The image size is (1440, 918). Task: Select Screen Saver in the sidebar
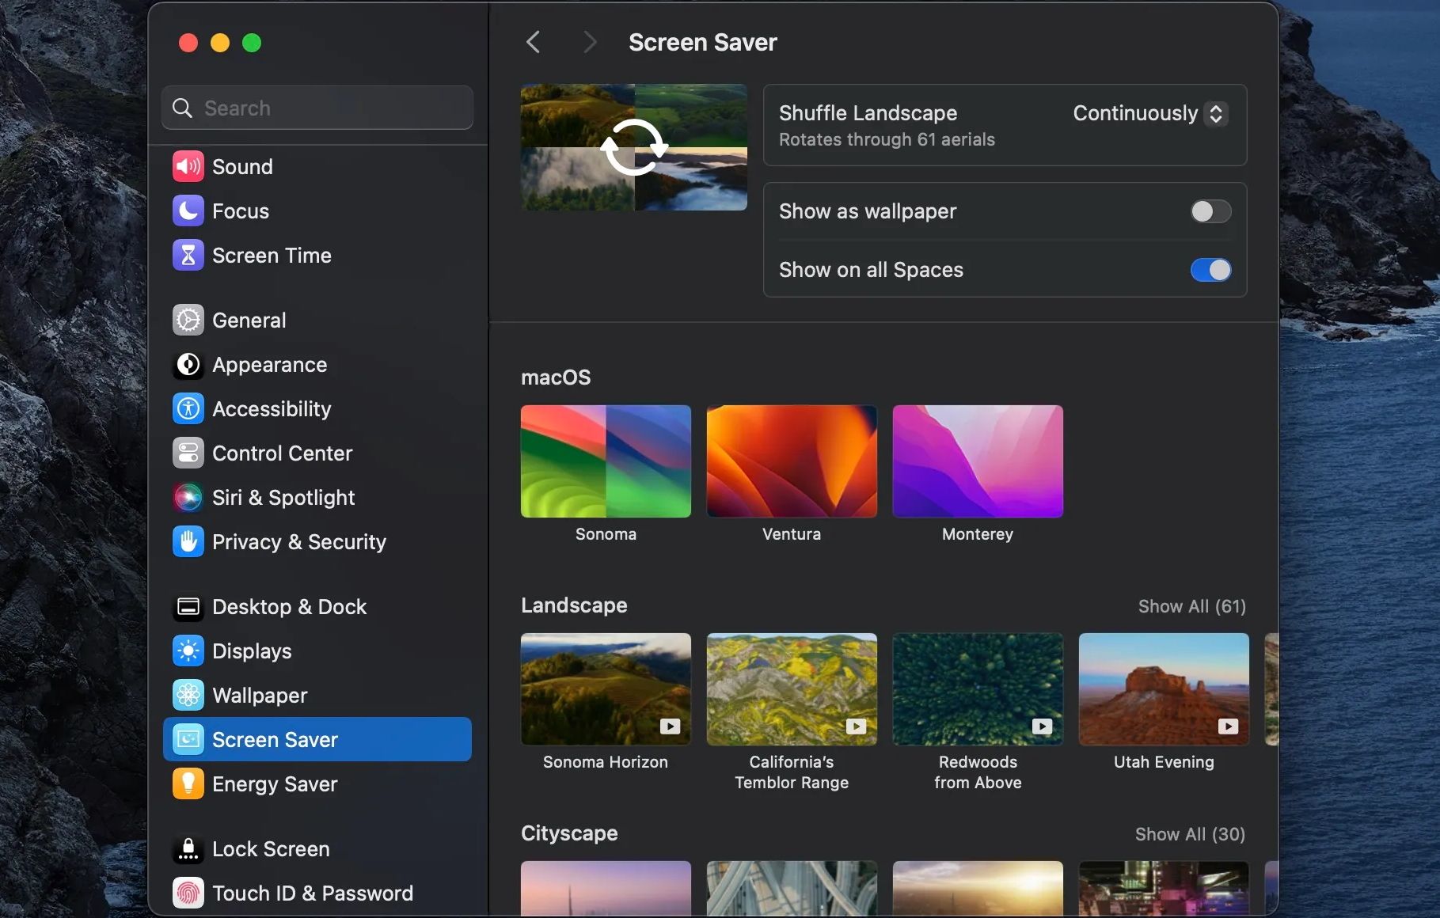tap(275, 739)
